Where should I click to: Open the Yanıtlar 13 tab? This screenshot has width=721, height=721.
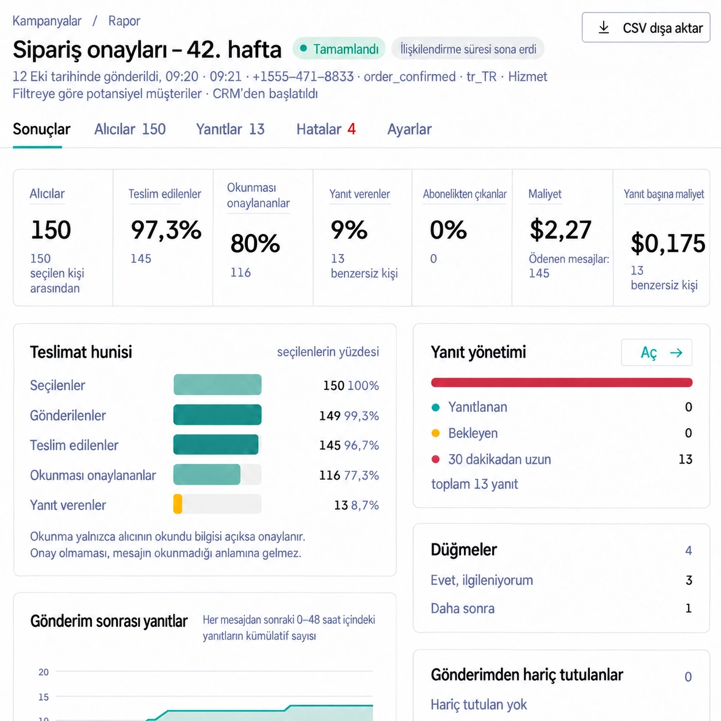click(x=230, y=129)
